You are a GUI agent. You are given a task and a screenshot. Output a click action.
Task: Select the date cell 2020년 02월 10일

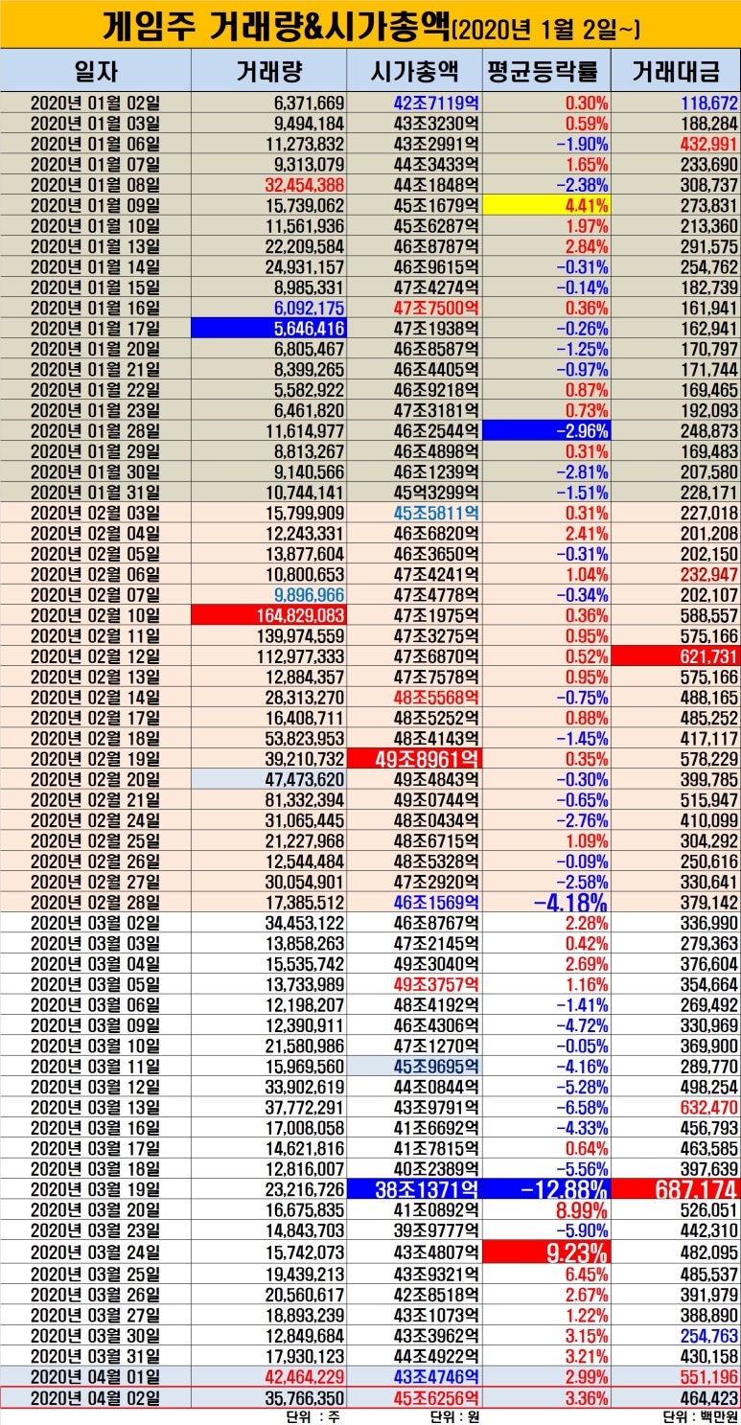pos(96,615)
